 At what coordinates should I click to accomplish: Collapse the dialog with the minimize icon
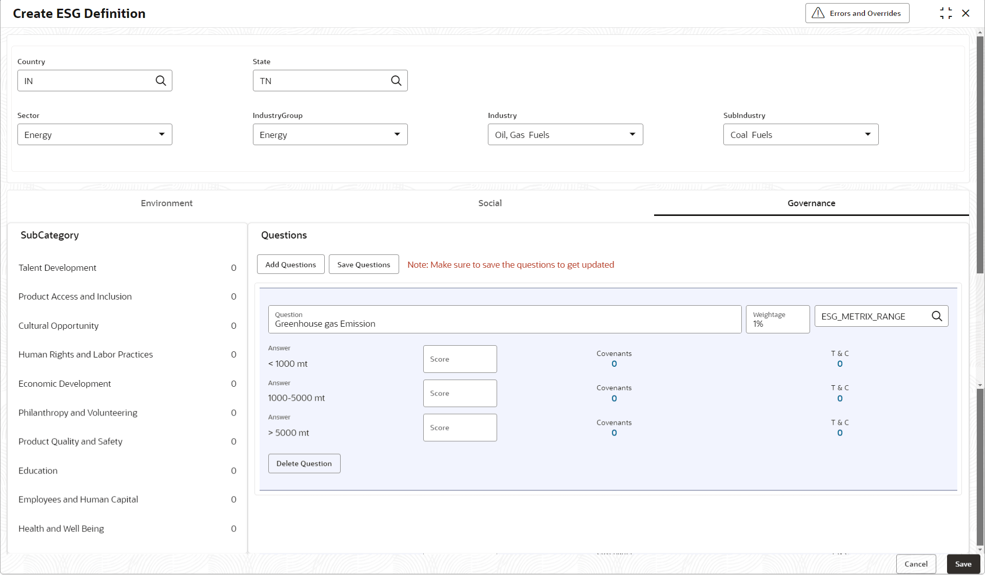coord(945,13)
